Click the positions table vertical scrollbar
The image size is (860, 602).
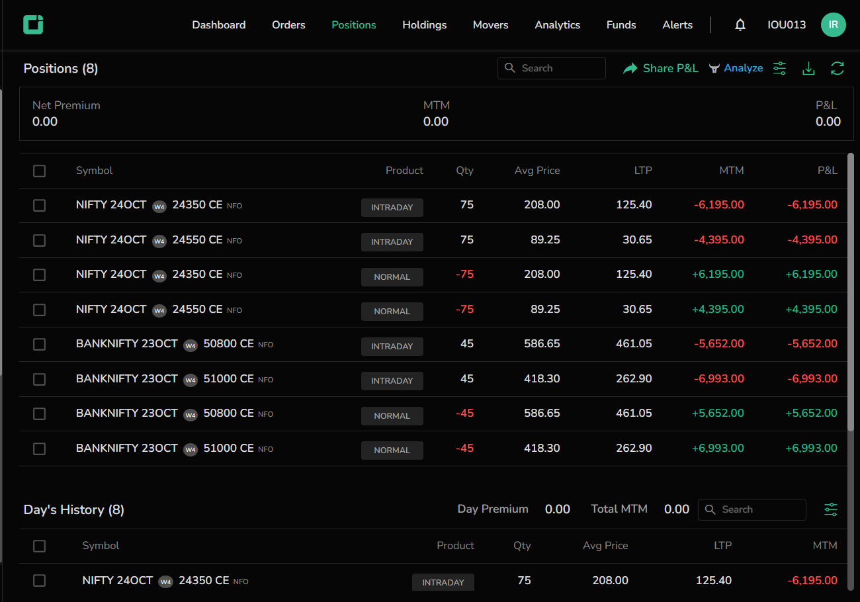pos(851,291)
